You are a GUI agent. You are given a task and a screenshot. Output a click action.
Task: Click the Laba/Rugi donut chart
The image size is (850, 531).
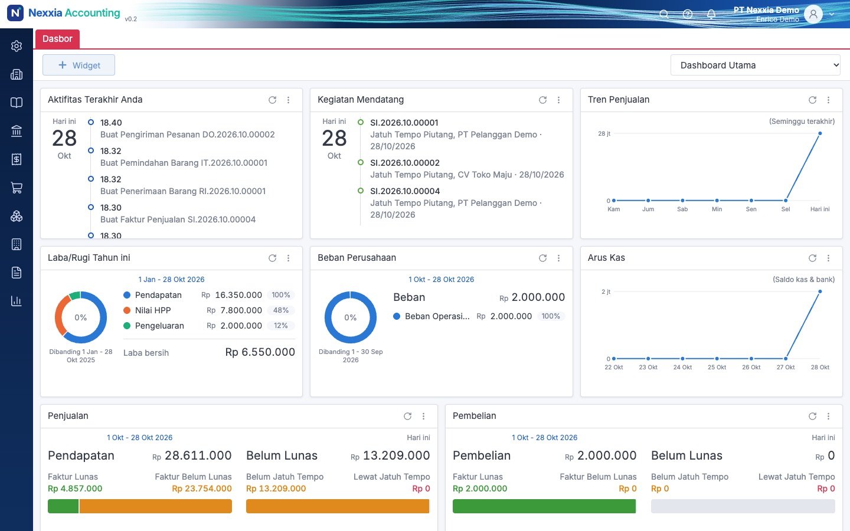click(81, 317)
